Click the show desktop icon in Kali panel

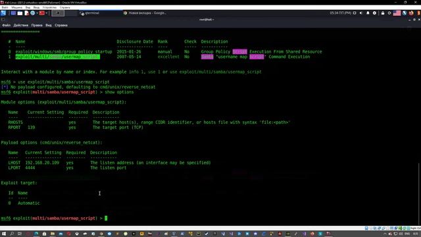tap(13, 13)
